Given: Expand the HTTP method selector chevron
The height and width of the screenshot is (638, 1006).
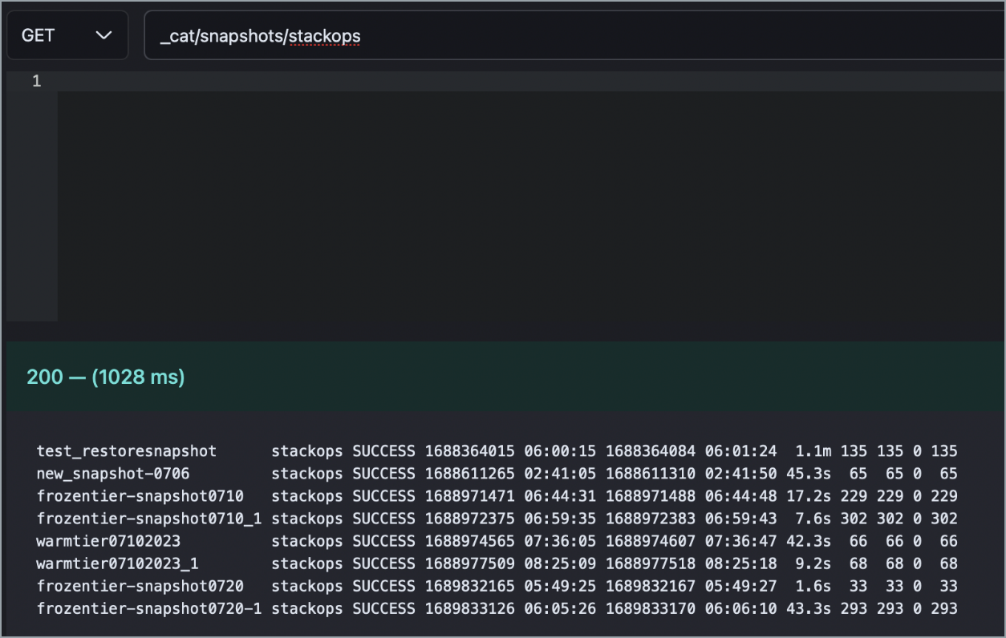Looking at the screenshot, I should click(x=103, y=34).
